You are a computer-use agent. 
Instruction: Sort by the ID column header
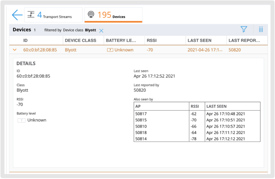point(25,41)
